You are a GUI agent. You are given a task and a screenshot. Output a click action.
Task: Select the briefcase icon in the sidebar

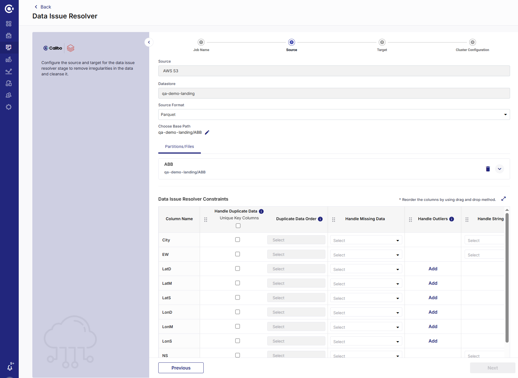click(9, 36)
